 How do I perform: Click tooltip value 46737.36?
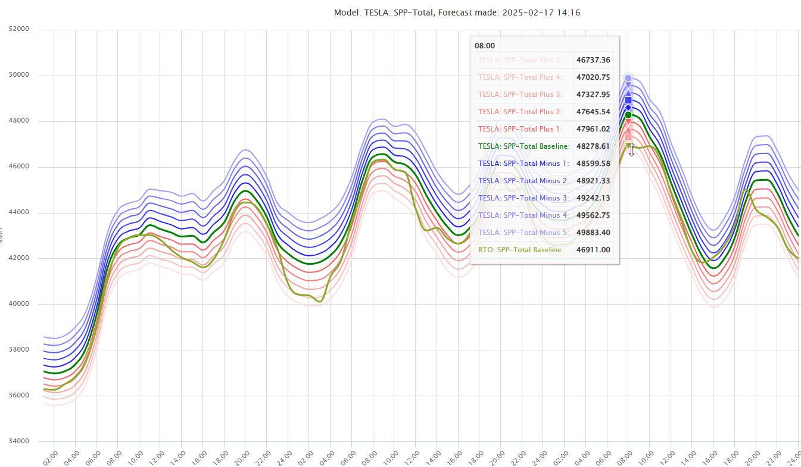593,60
